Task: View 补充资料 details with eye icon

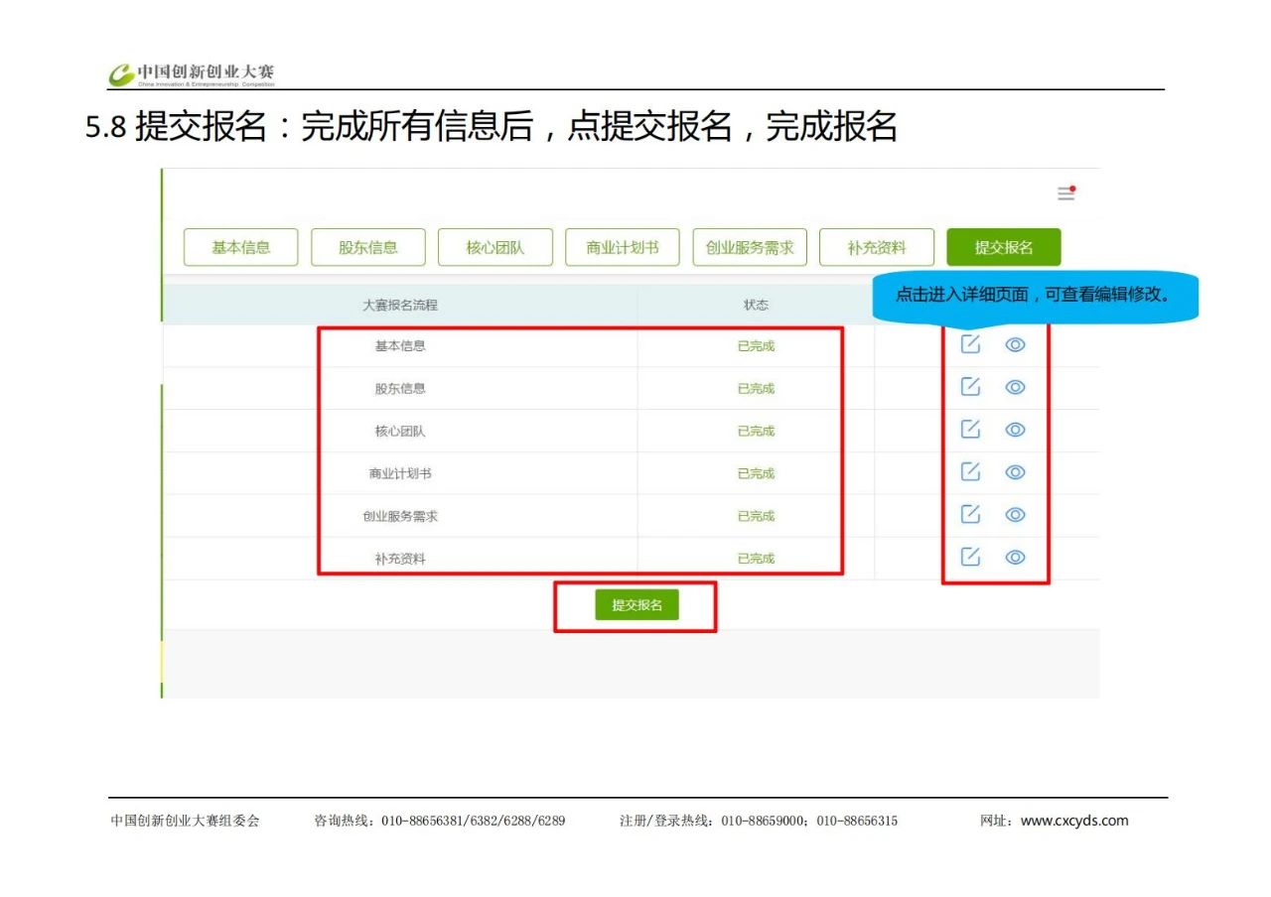Action: (1015, 557)
